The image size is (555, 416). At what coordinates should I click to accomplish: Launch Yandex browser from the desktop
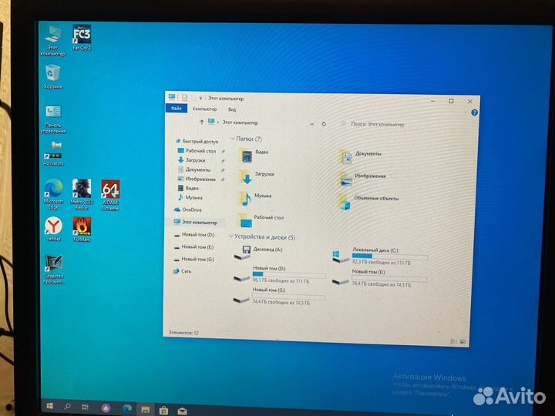[53, 227]
